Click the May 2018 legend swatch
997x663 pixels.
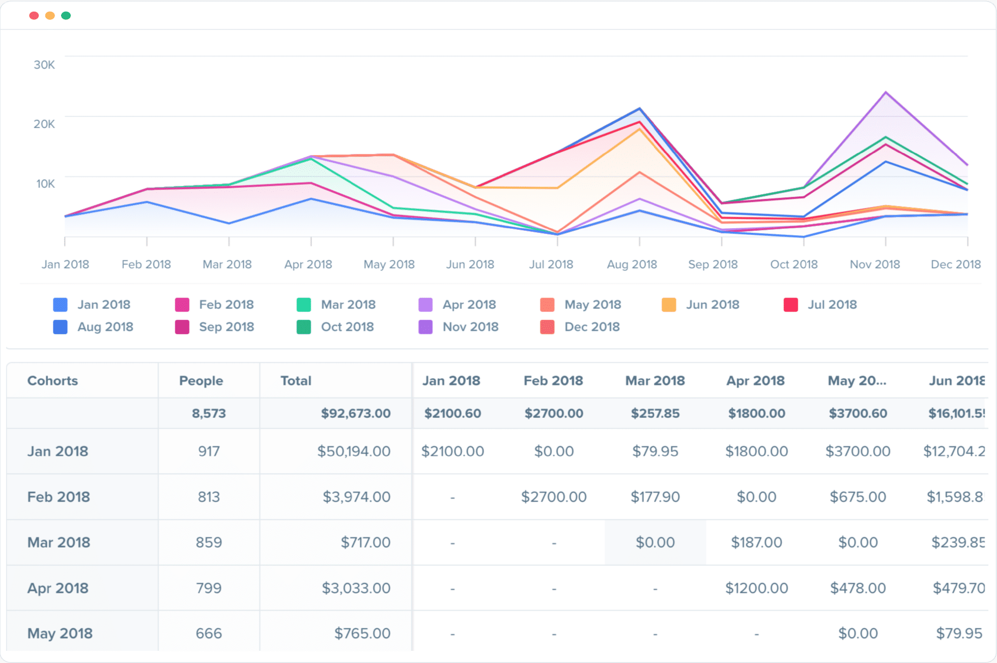click(548, 304)
